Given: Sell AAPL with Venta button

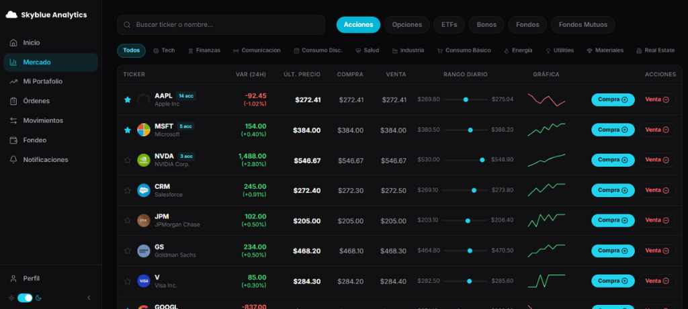Looking at the screenshot, I should (x=657, y=99).
